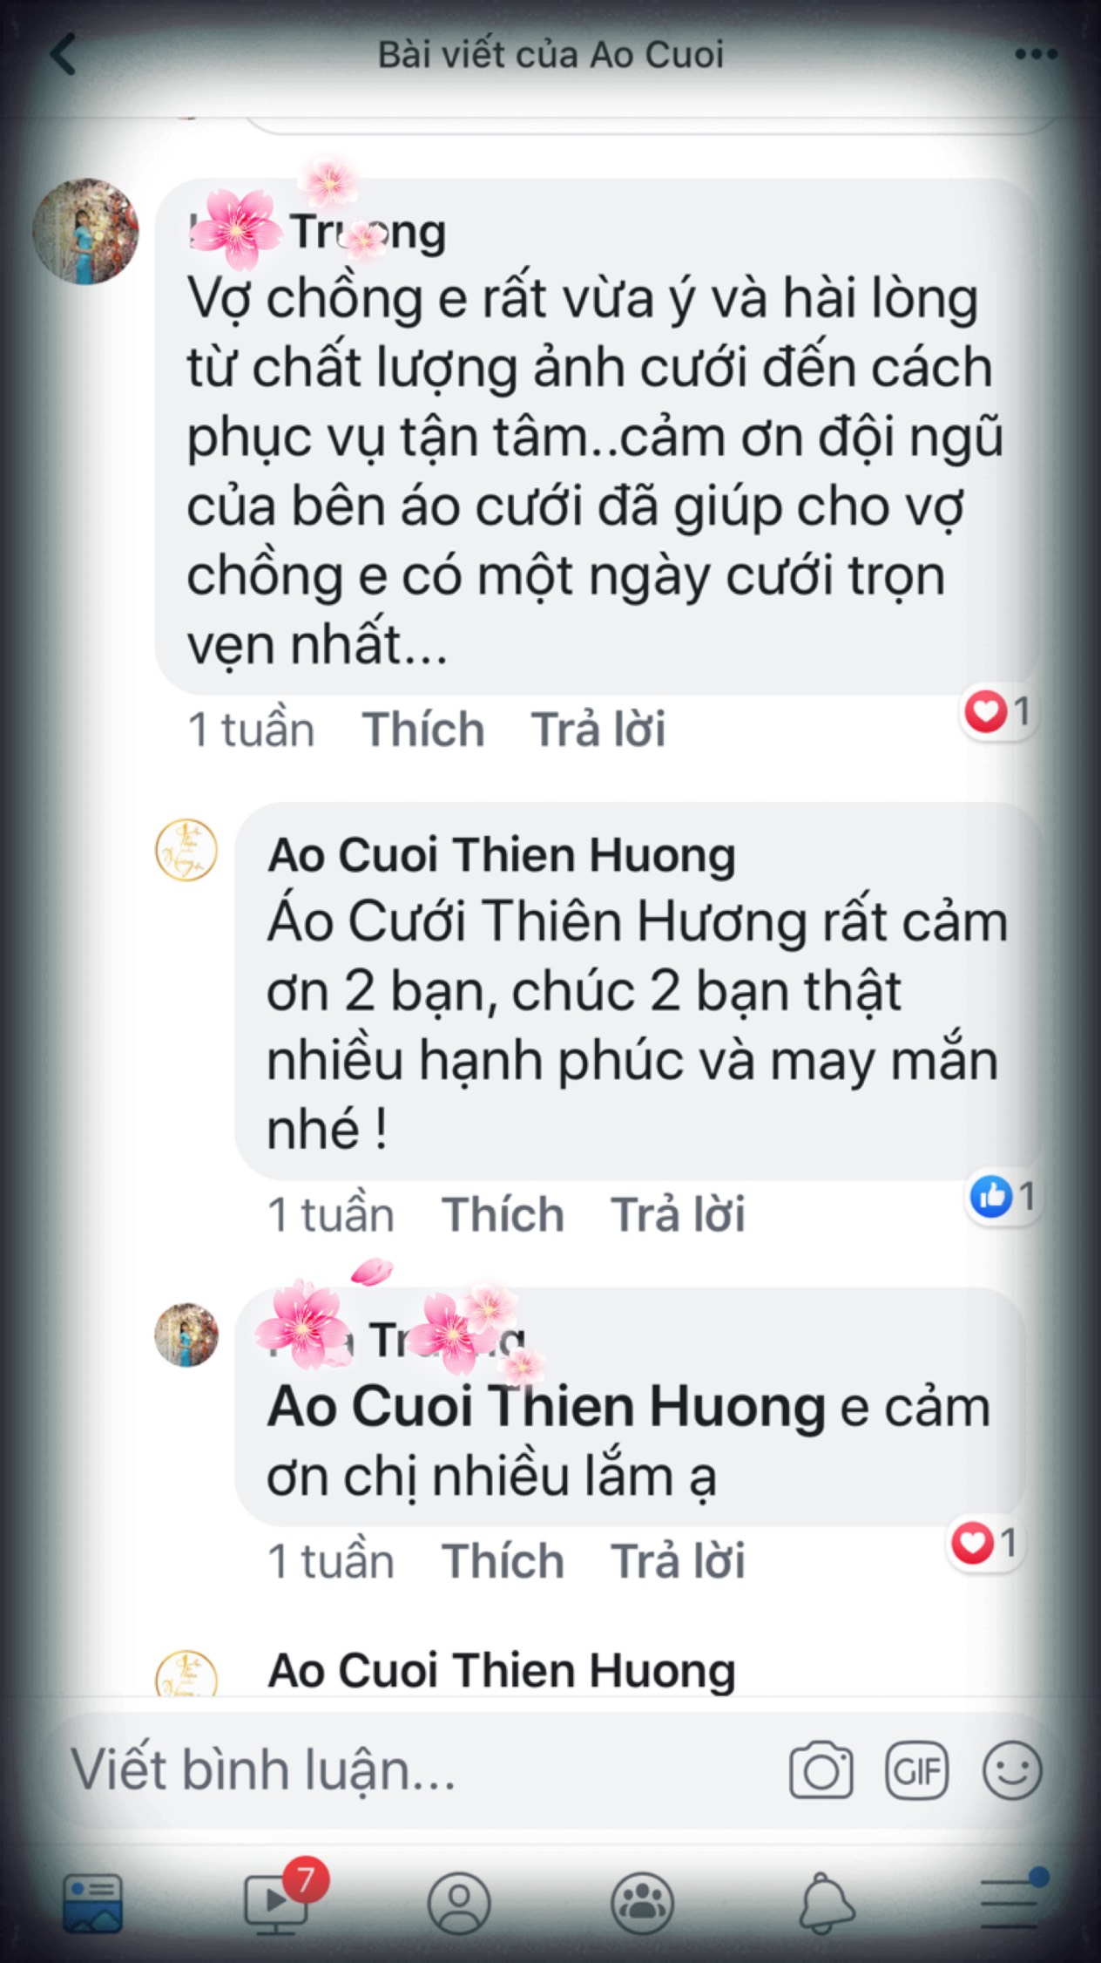The image size is (1101, 1963).
Task: Tap Thích under the Thien Huong reply
Action: (x=503, y=1214)
